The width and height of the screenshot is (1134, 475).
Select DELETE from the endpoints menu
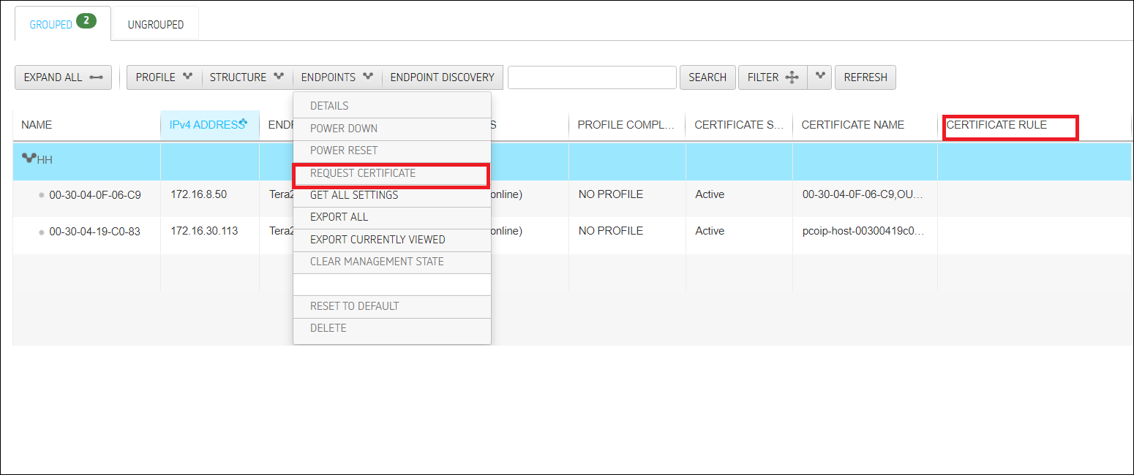[x=392, y=329]
